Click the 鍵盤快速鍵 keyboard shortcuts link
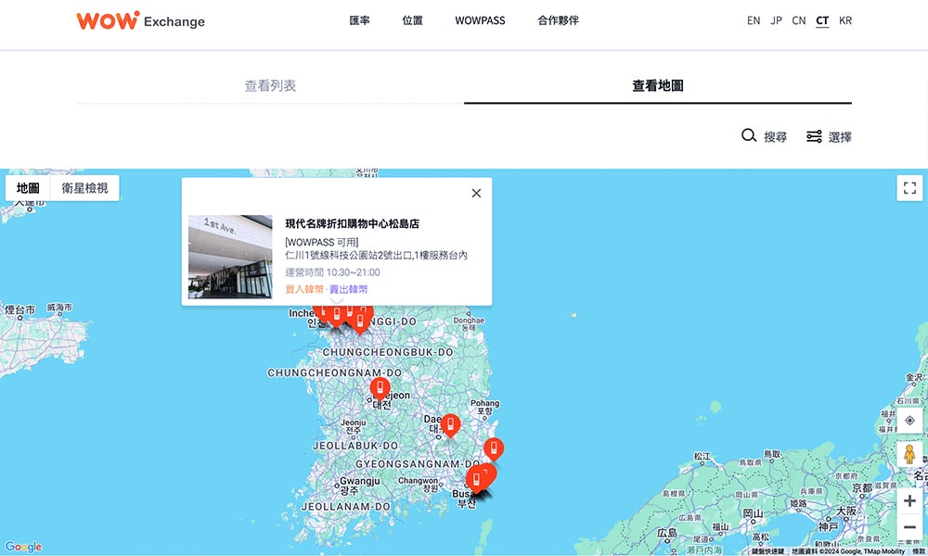 [767, 551]
